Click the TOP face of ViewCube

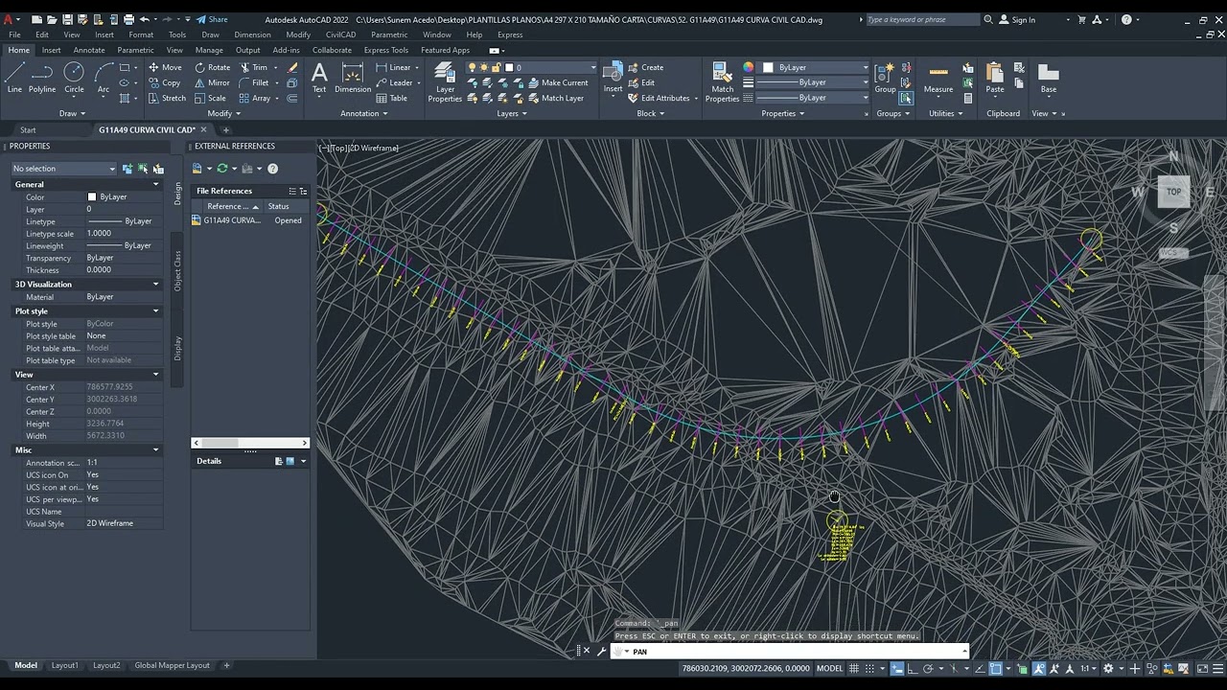coord(1173,192)
